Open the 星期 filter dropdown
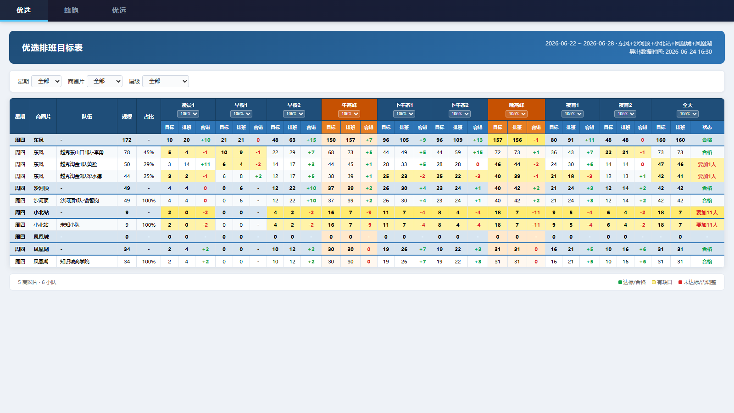The image size is (734, 413). [46, 81]
